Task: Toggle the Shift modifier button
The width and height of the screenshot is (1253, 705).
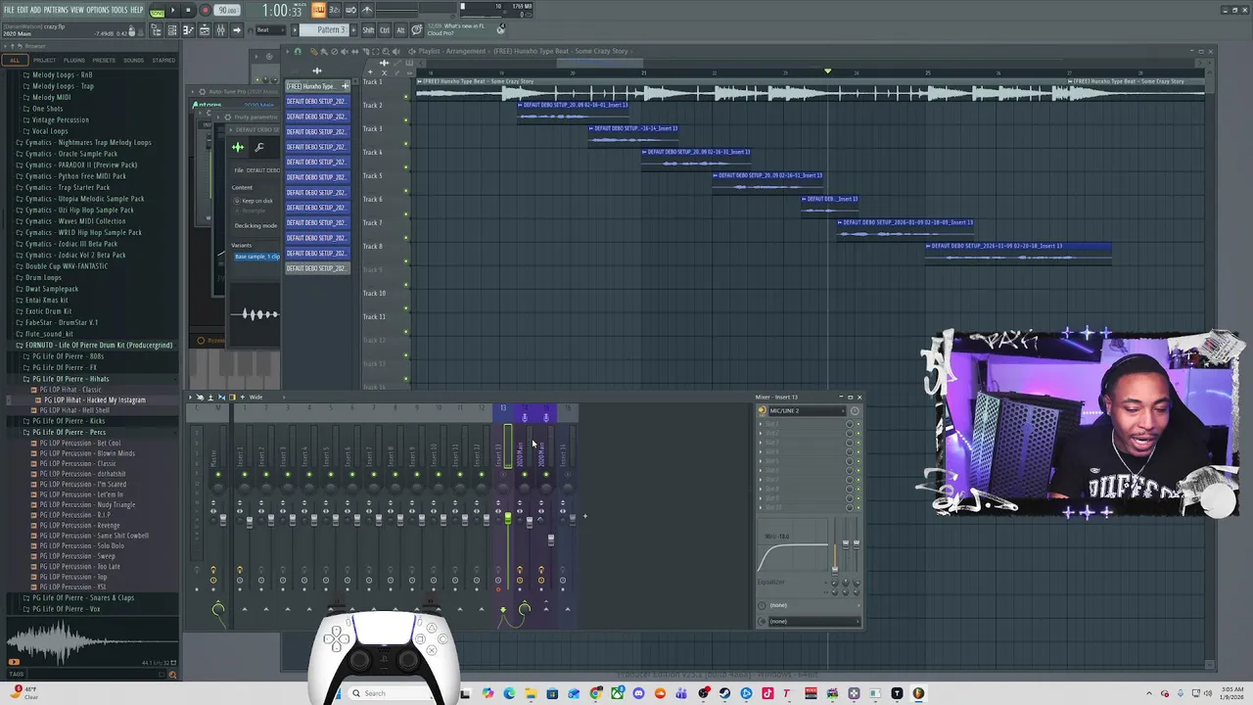Action: point(368,30)
